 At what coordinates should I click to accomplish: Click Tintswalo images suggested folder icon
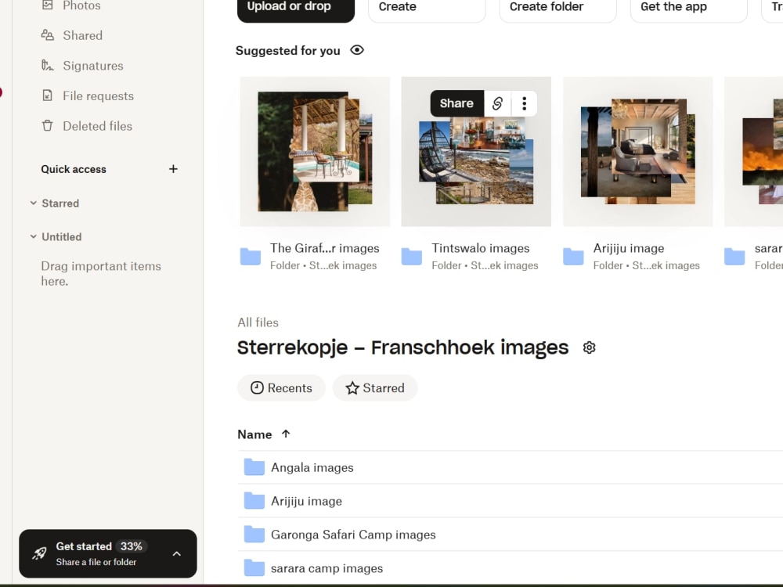pos(412,257)
